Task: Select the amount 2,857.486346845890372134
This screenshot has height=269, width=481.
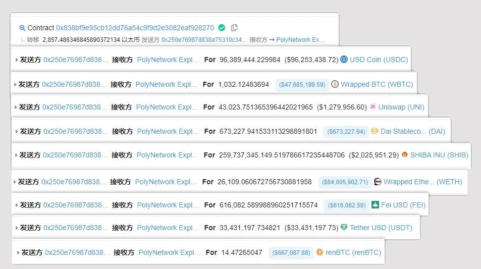Action: pyautogui.click(x=81, y=40)
